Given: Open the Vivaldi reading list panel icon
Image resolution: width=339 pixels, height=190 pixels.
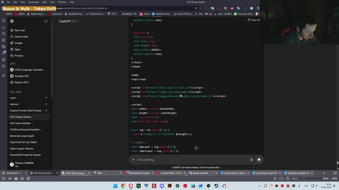Looking at the screenshot, I should click(x=3, y=60).
